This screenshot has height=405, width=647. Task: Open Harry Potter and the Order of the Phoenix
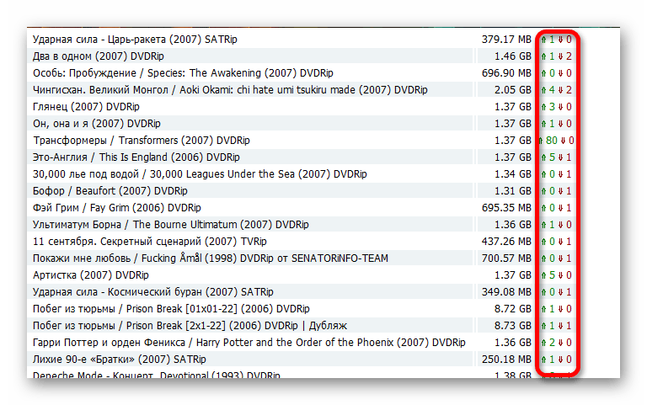pos(249,343)
